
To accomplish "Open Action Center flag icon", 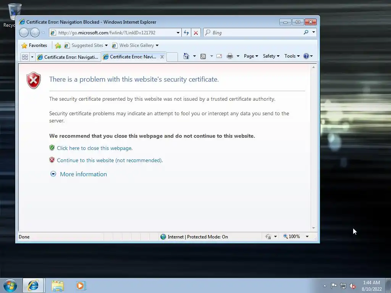I will pyautogui.click(x=334, y=286).
